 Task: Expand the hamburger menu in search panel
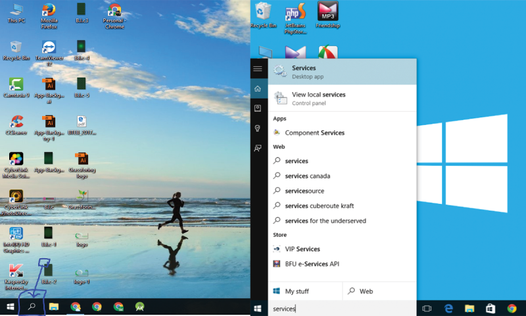(x=258, y=69)
